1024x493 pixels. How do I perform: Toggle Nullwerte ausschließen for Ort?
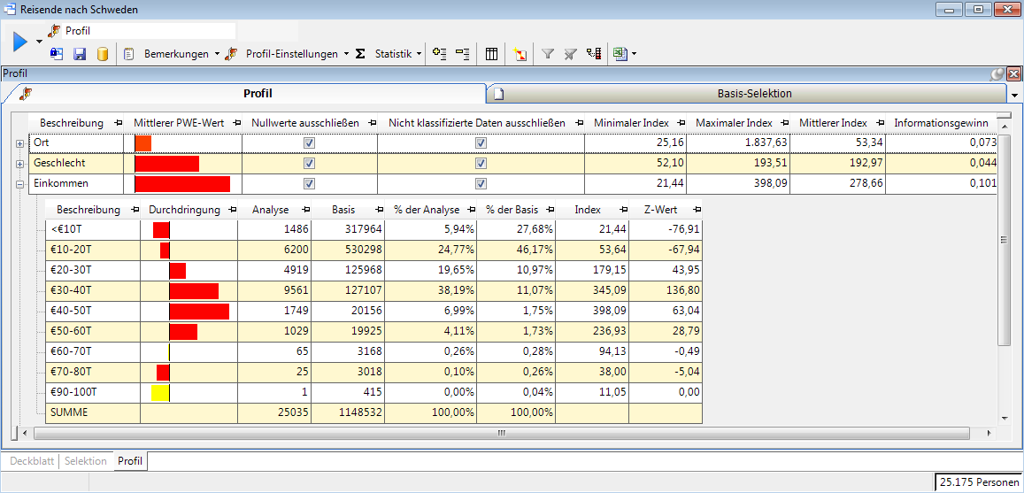(x=309, y=143)
